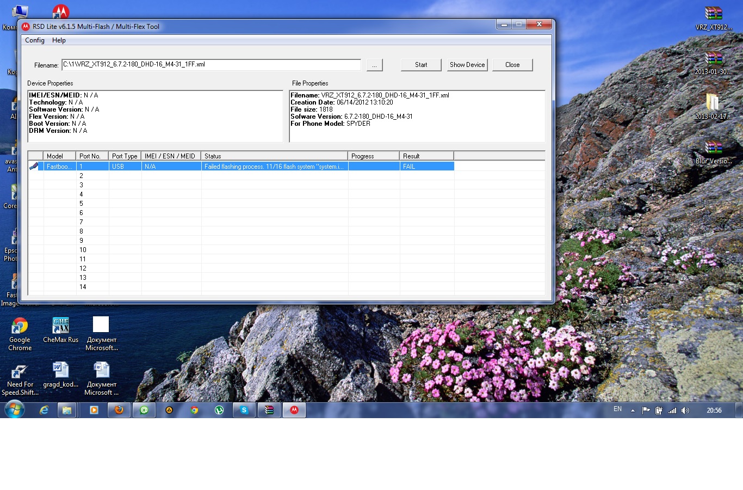
Task: Click the IMEI / ESN / MEID column header
Action: (171, 156)
